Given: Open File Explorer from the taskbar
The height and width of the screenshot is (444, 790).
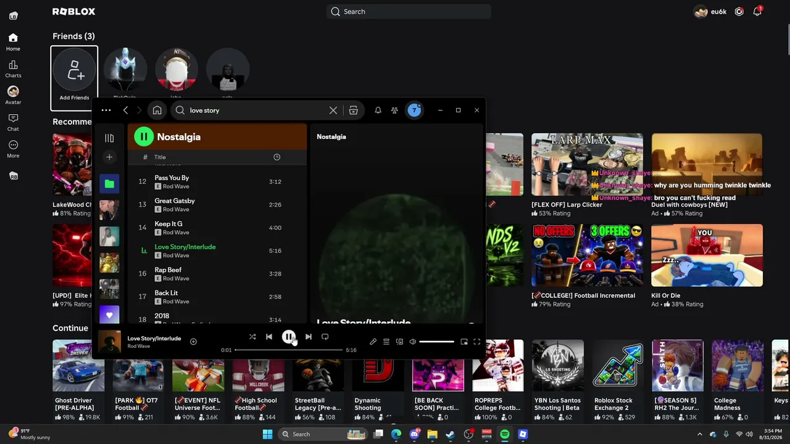Looking at the screenshot, I should [432, 434].
